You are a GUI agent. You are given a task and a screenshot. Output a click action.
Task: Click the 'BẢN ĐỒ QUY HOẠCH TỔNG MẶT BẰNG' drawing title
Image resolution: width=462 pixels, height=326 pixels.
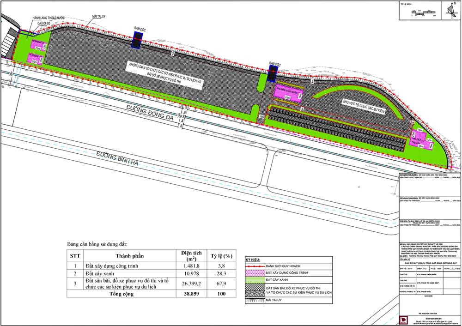coord(430,262)
